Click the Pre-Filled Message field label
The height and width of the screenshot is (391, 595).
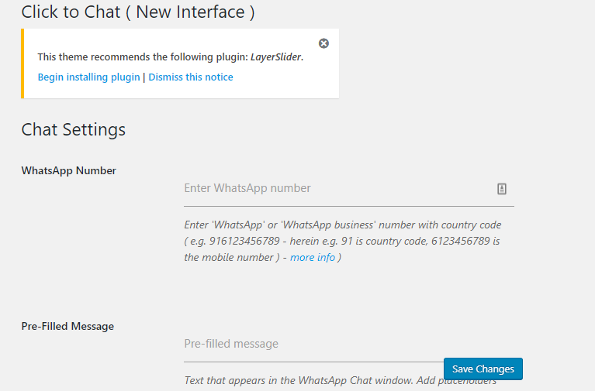tap(67, 326)
